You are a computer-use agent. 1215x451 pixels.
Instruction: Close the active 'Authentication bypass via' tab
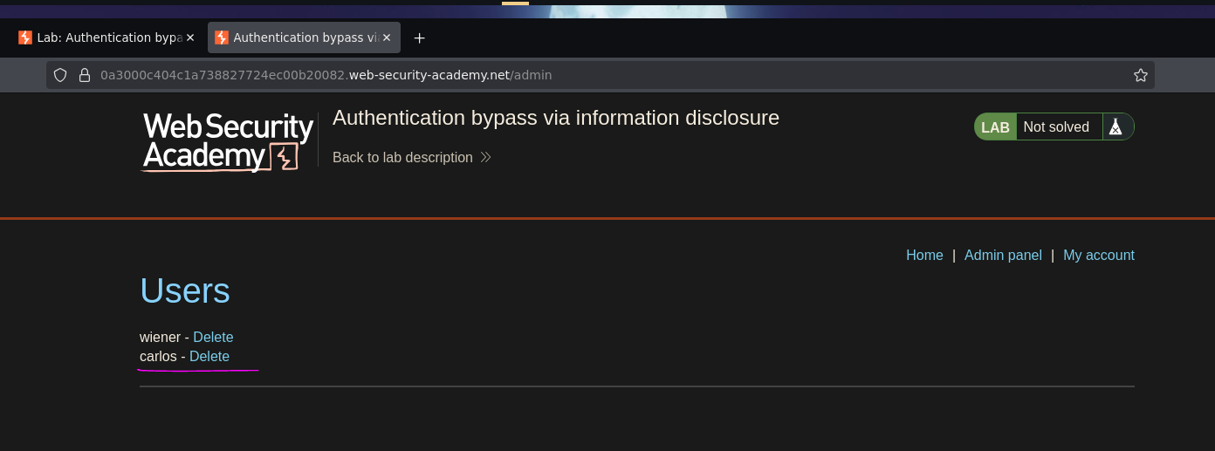pos(387,38)
